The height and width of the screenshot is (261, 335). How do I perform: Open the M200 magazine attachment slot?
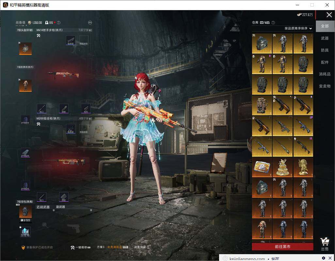[x=64, y=197]
